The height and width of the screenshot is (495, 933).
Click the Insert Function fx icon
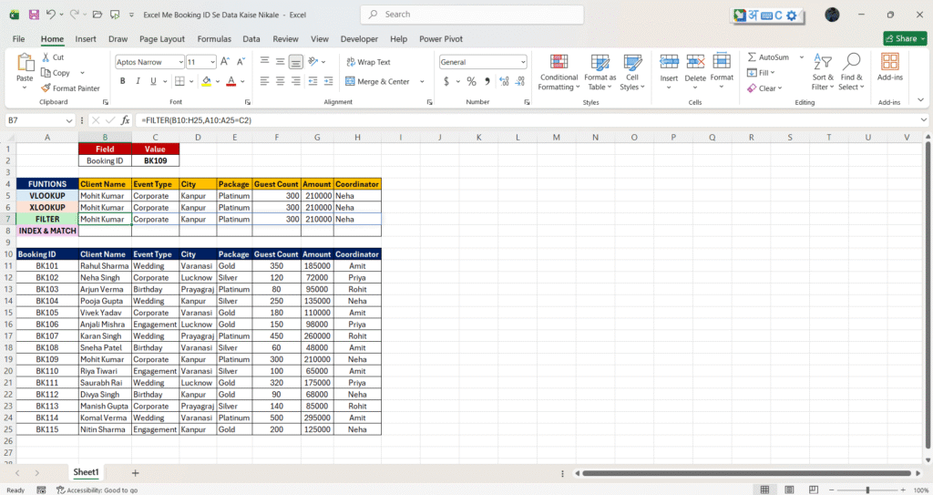pyautogui.click(x=125, y=120)
